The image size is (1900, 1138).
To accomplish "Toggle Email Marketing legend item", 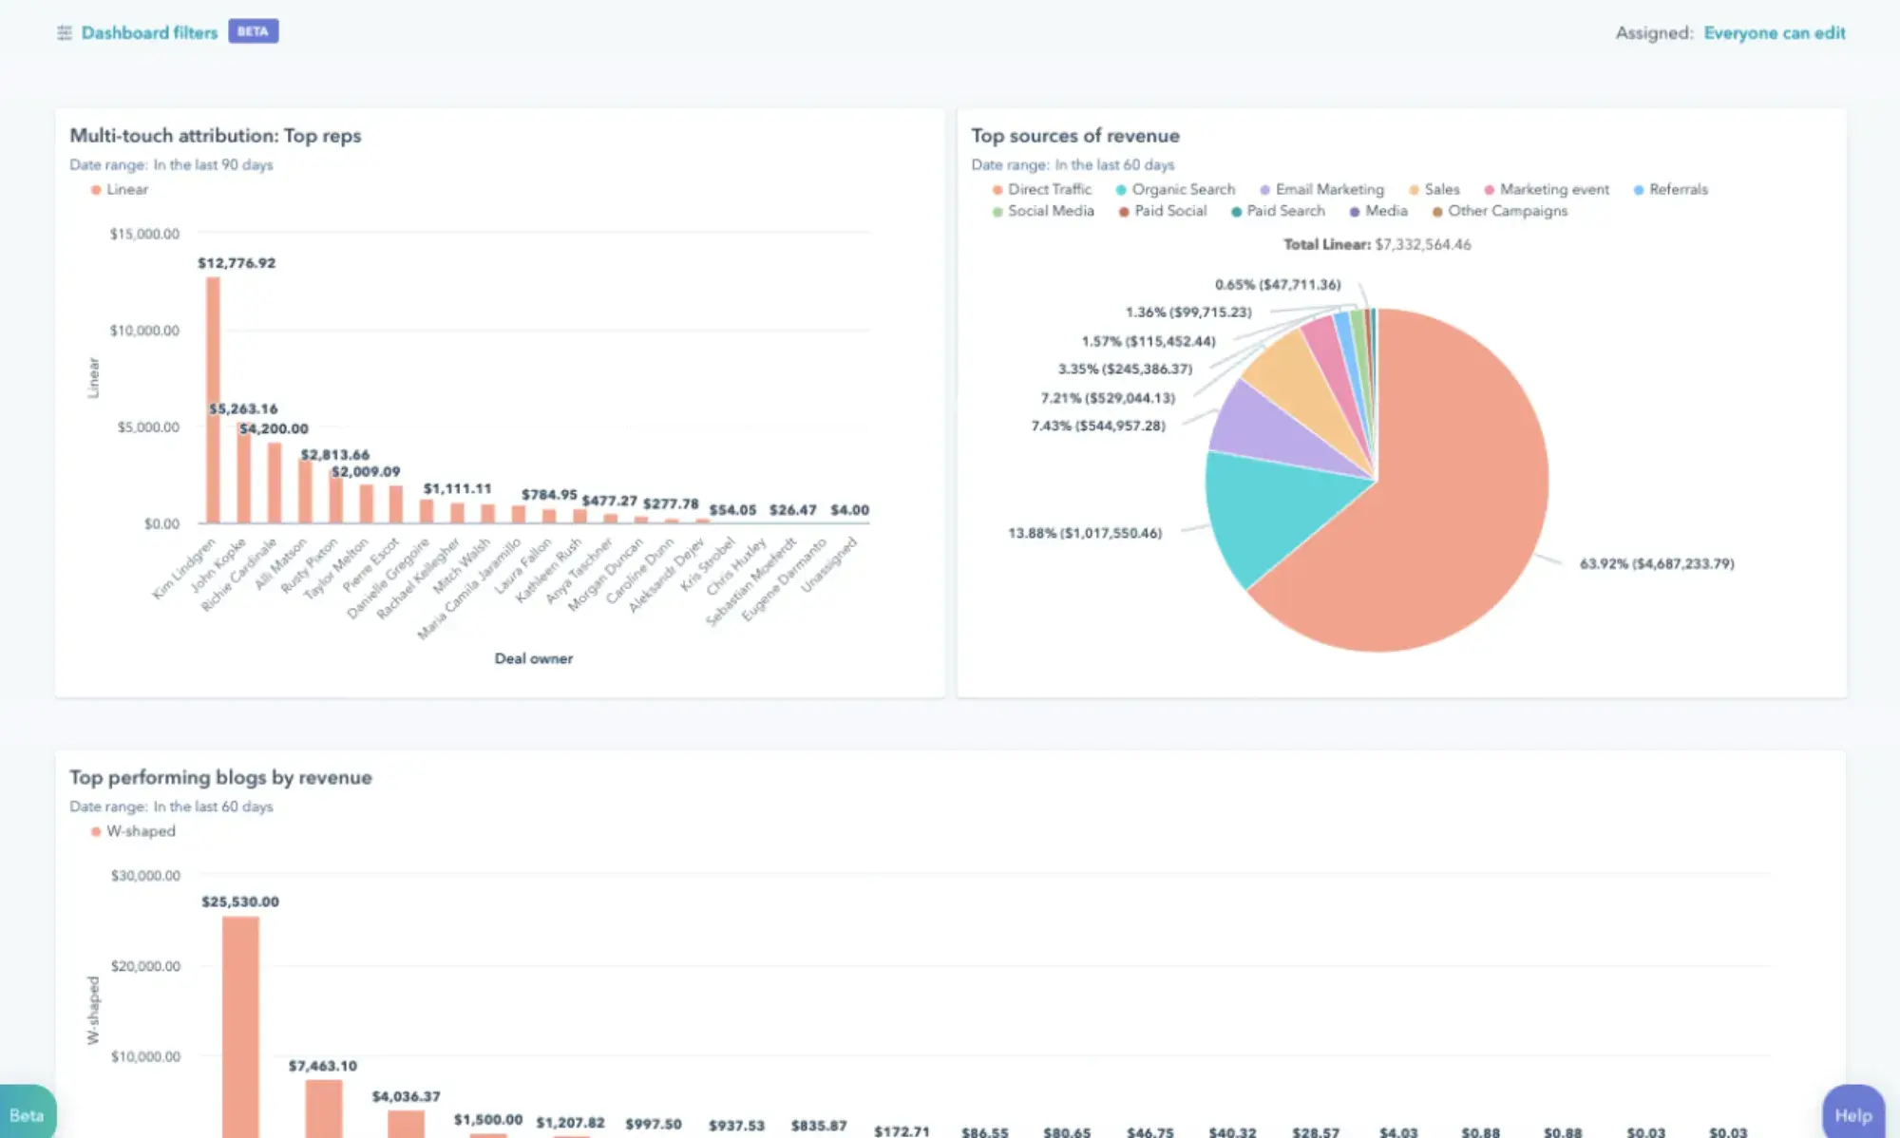I will pos(1322,189).
